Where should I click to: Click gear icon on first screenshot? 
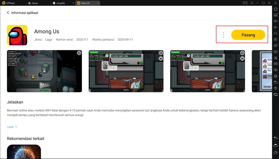pos(79,53)
